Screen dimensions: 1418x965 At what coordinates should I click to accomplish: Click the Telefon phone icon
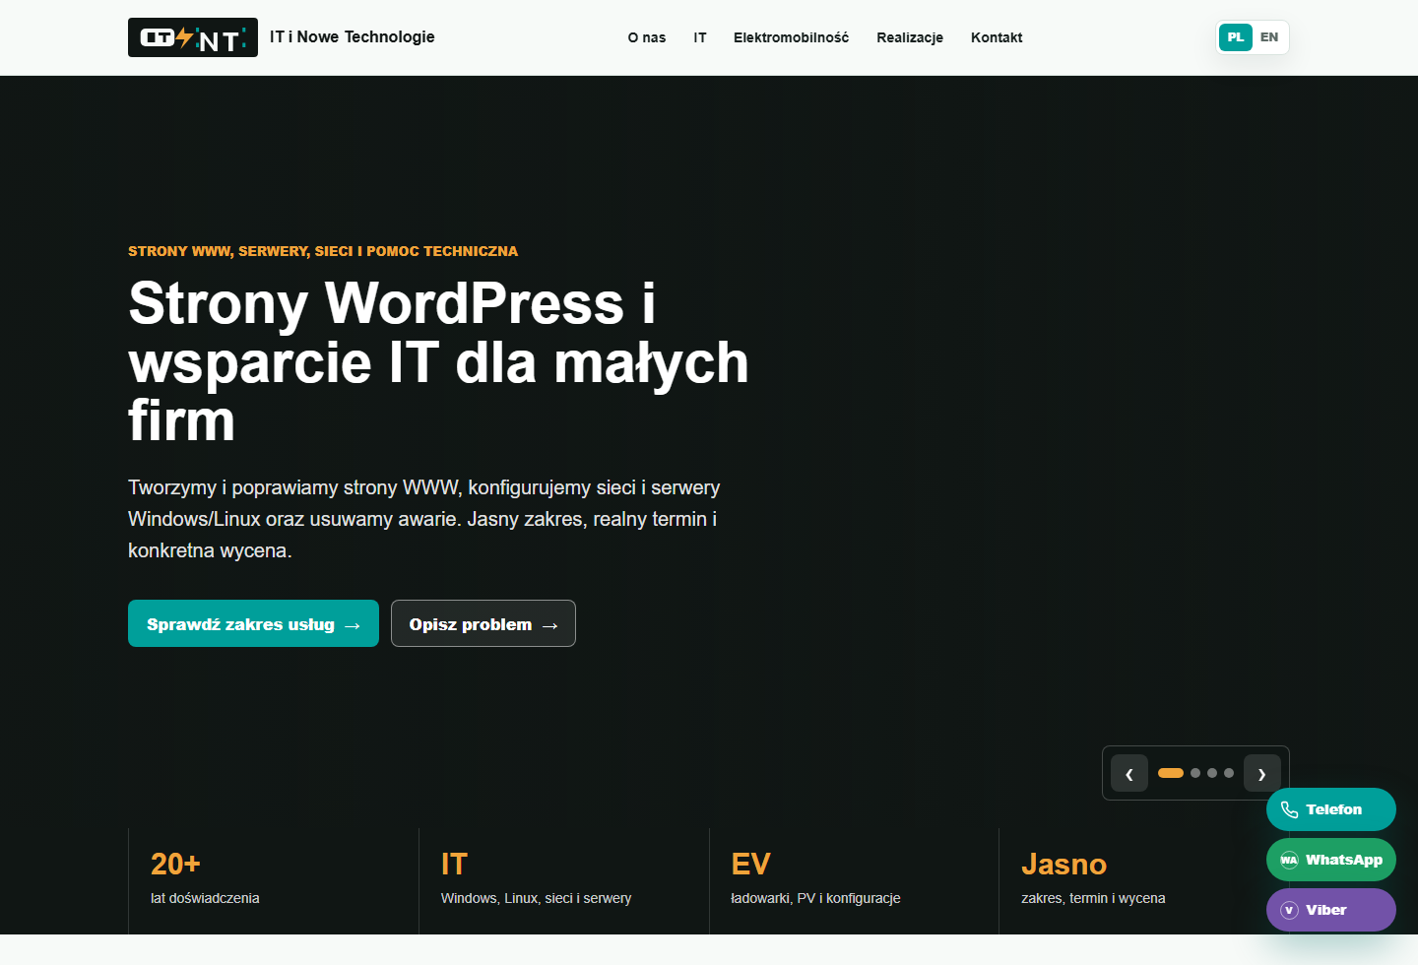pos(1289,809)
